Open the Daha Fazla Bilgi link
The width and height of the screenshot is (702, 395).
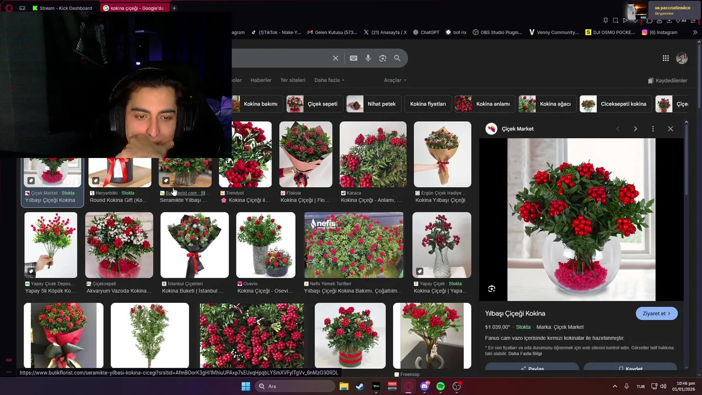tap(525, 353)
